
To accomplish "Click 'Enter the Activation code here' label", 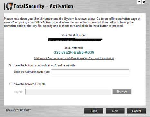I will [32, 72].
